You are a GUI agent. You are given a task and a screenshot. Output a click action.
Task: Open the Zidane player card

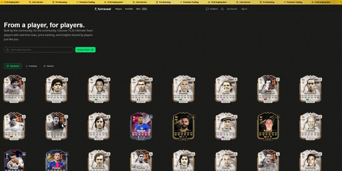pos(141,89)
